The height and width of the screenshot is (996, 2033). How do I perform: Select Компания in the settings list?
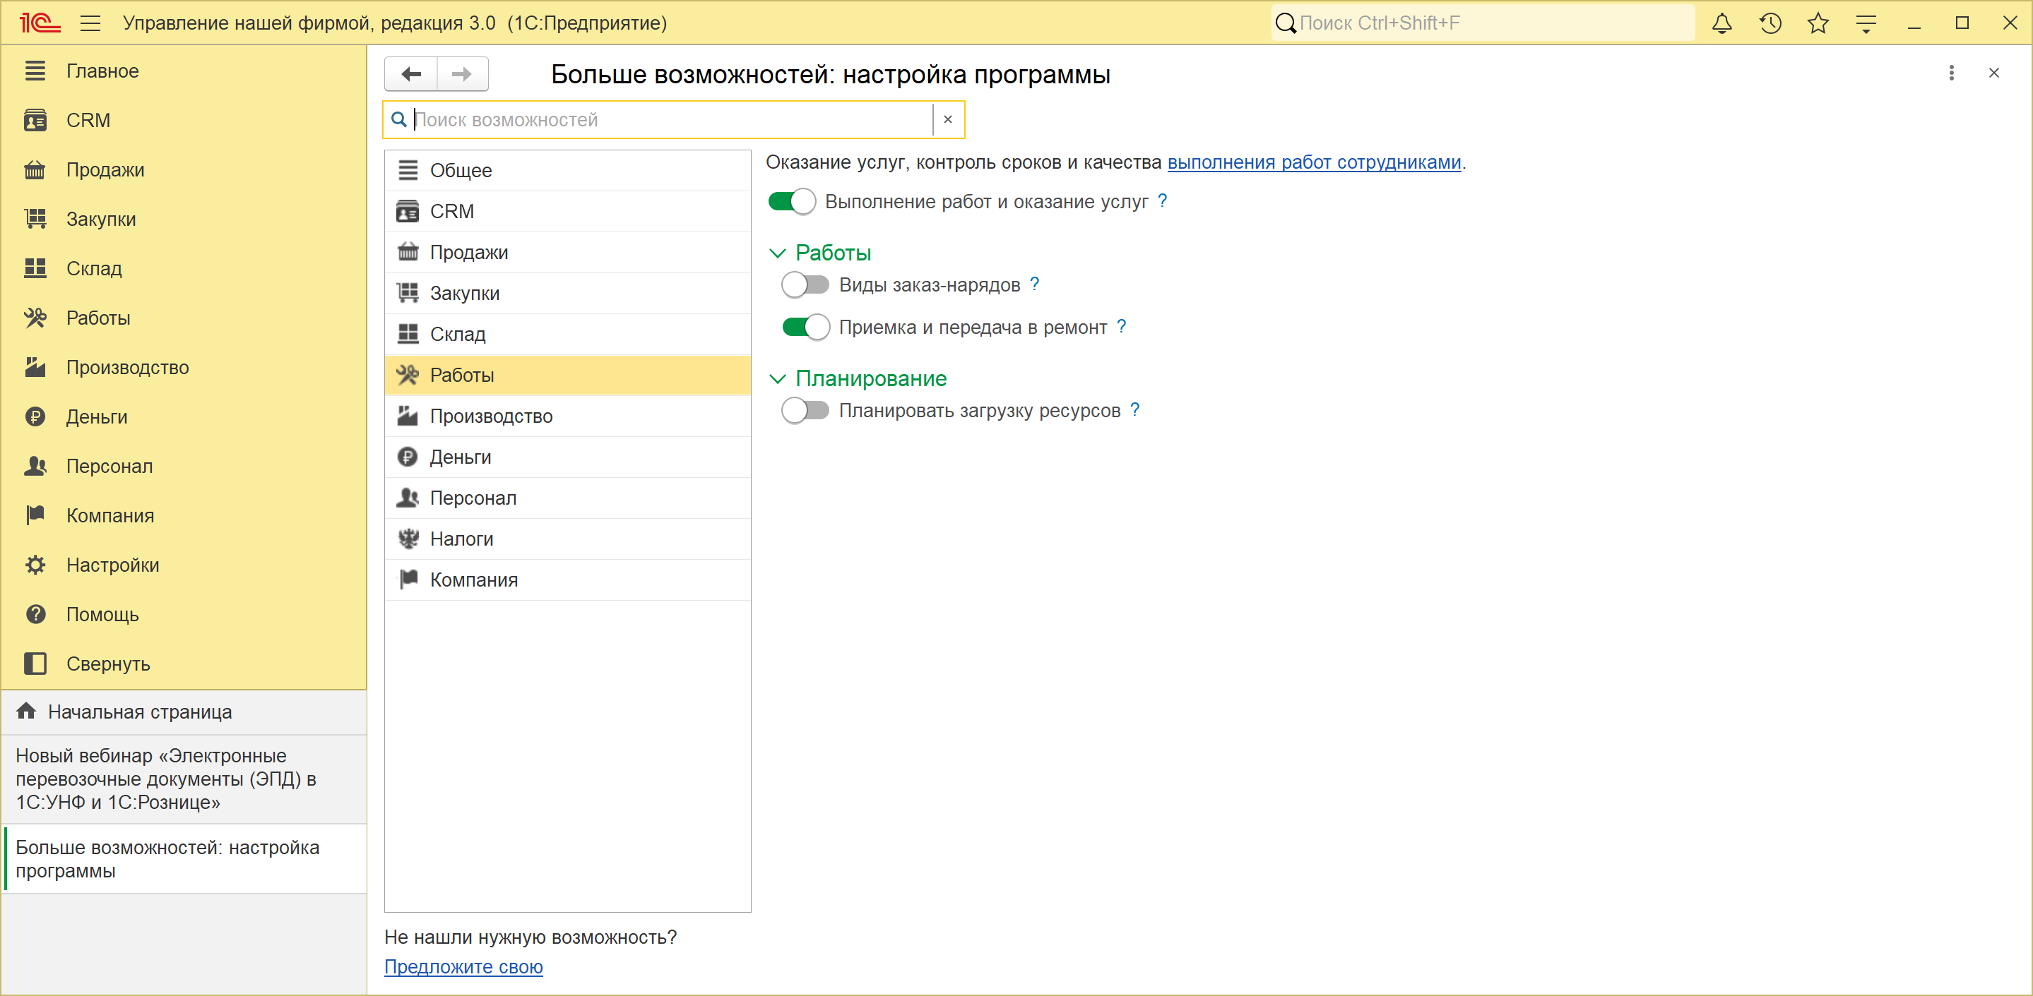pyautogui.click(x=567, y=580)
